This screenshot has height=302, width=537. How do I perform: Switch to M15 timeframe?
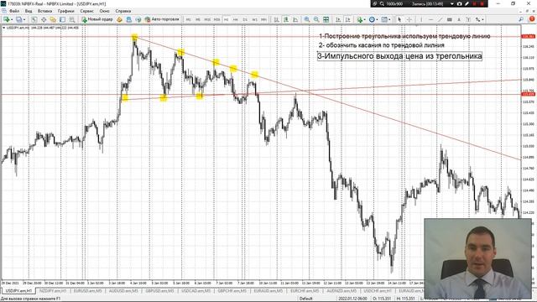pyautogui.click(x=207, y=20)
